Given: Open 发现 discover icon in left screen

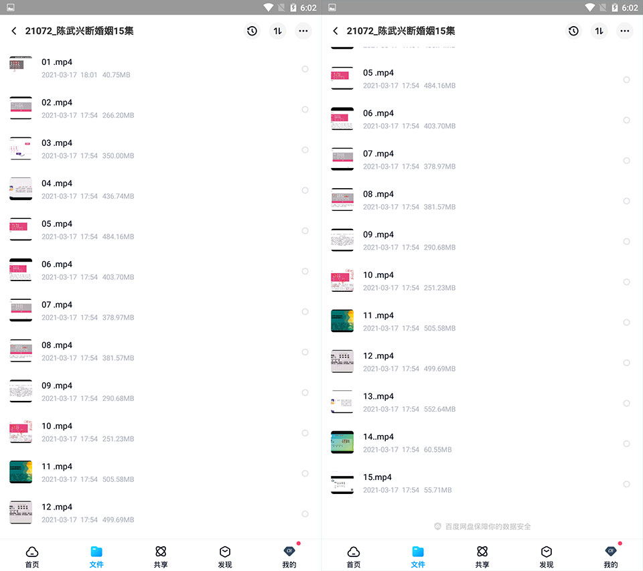Looking at the screenshot, I should (x=225, y=552).
